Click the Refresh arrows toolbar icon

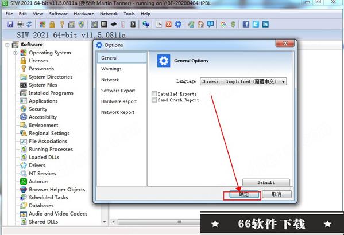point(29,24)
